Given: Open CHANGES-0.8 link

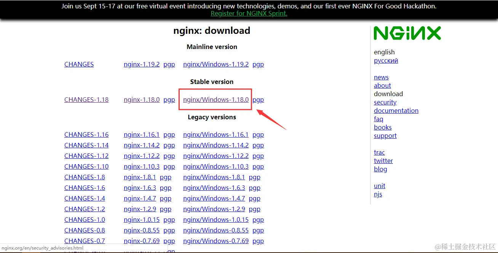Looking at the screenshot, I should (85, 230).
